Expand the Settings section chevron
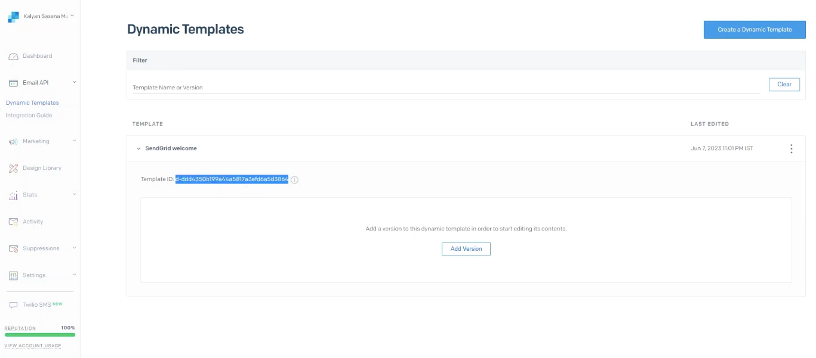816x358 pixels. [74, 275]
